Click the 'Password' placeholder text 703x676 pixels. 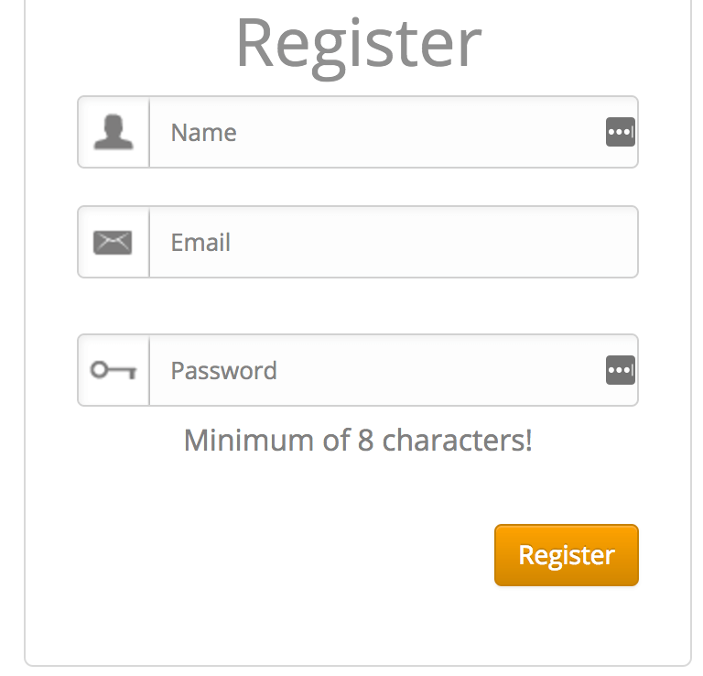[x=223, y=371]
